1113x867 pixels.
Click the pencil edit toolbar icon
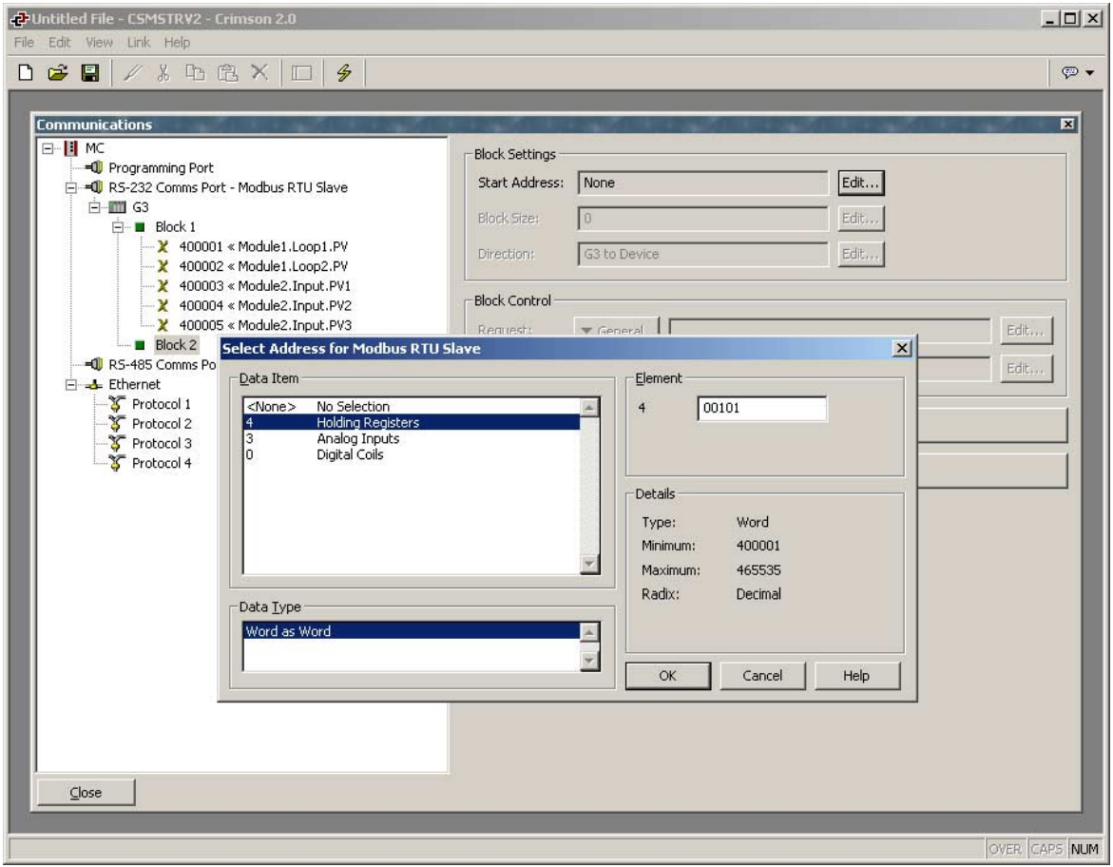(132, 72)
